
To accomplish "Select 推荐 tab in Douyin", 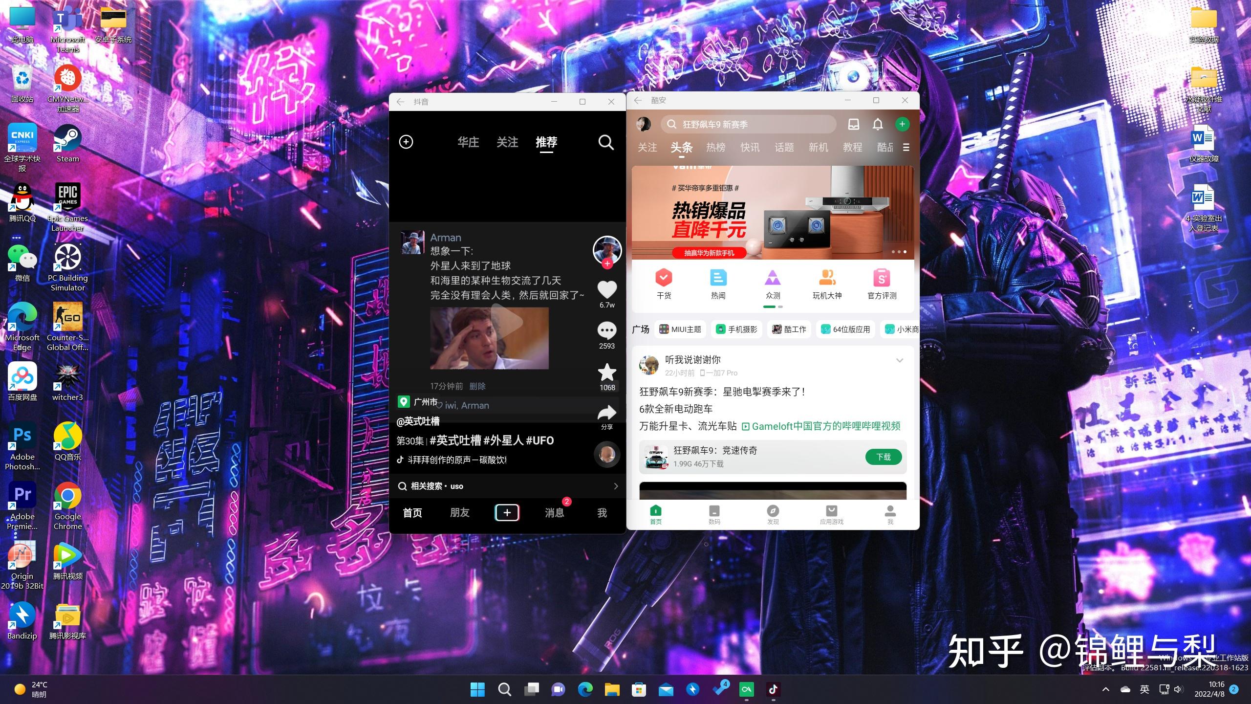I will pyautogui.click(x=546, y=142).
